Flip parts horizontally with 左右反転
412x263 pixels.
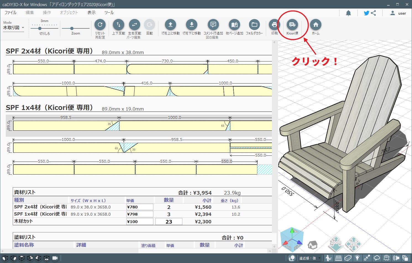(x=134, y=25)
